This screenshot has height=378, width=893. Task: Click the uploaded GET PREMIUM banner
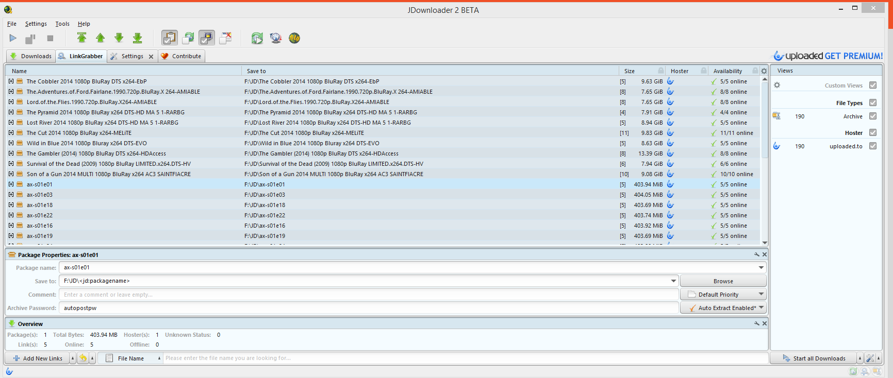[x=828, y=56]
